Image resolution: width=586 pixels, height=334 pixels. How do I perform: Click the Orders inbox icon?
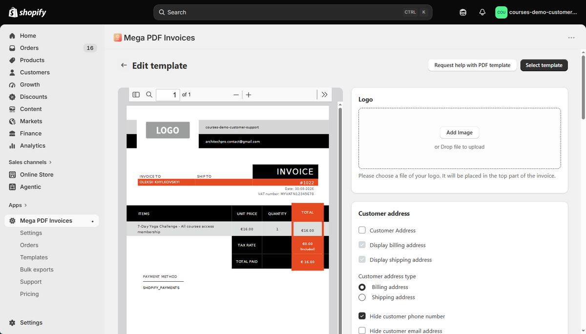click(12, 48)
